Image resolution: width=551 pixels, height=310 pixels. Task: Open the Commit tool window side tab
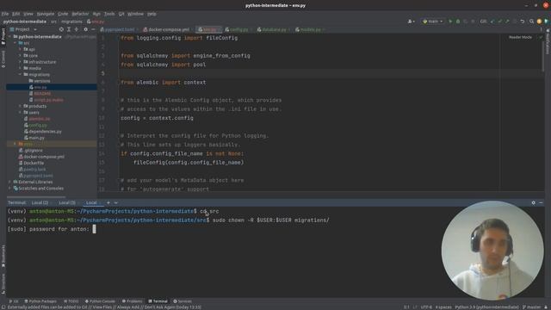point(3,59)
